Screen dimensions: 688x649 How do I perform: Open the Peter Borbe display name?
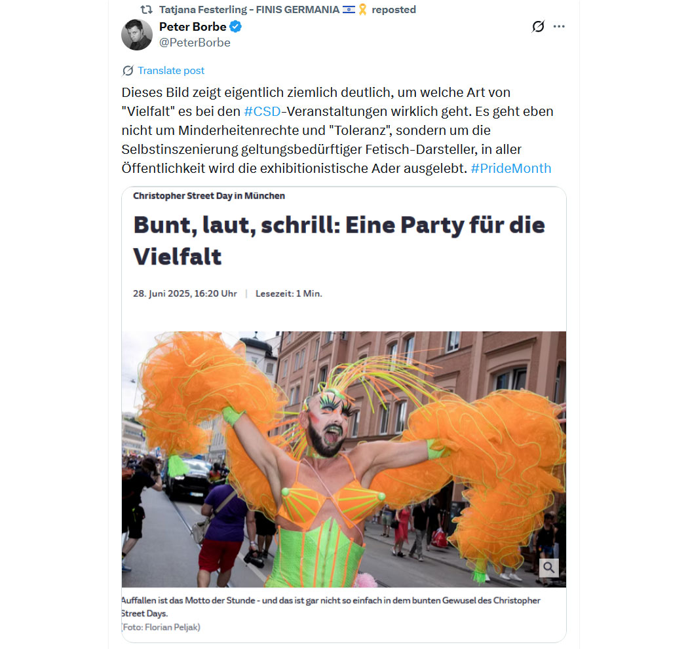coord(193,27)
